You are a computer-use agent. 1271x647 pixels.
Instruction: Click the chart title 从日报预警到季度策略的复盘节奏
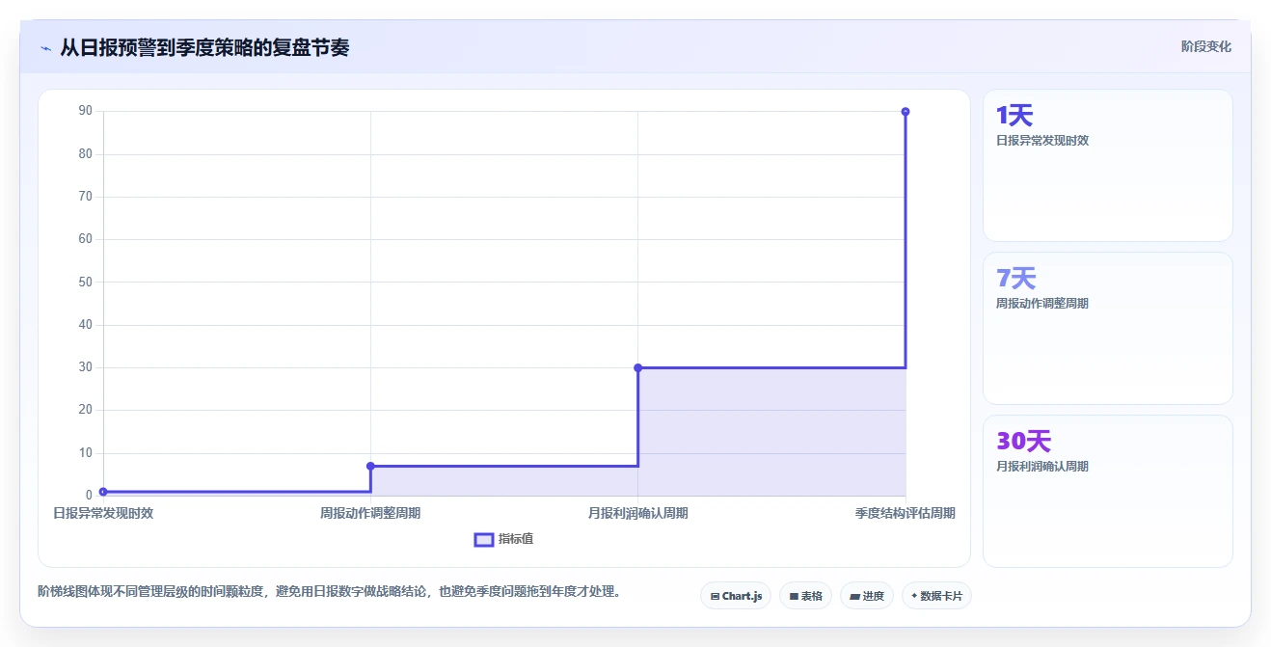pyautogui.click(x=204, y=47)
